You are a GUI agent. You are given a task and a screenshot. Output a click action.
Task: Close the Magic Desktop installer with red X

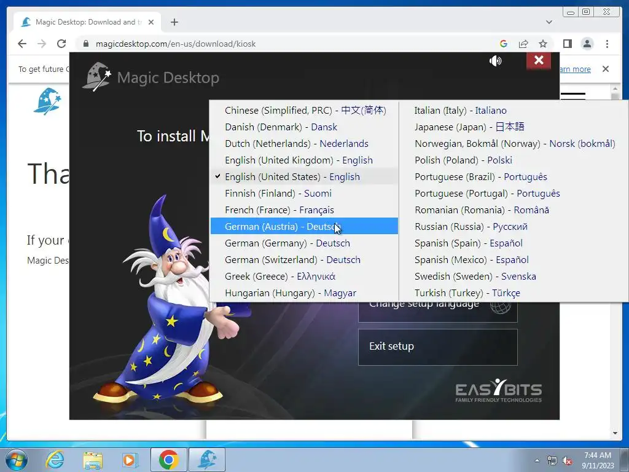(x=539, y=60)
